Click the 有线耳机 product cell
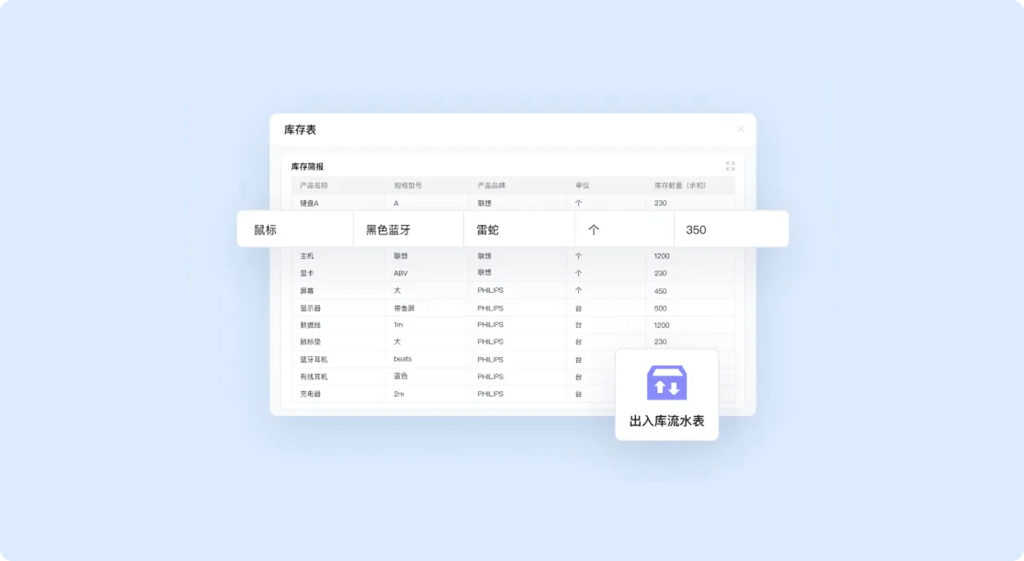Image resolution: width=1024 pixels, height=561 pixels. pyautogui.click(x=314, y=377)
